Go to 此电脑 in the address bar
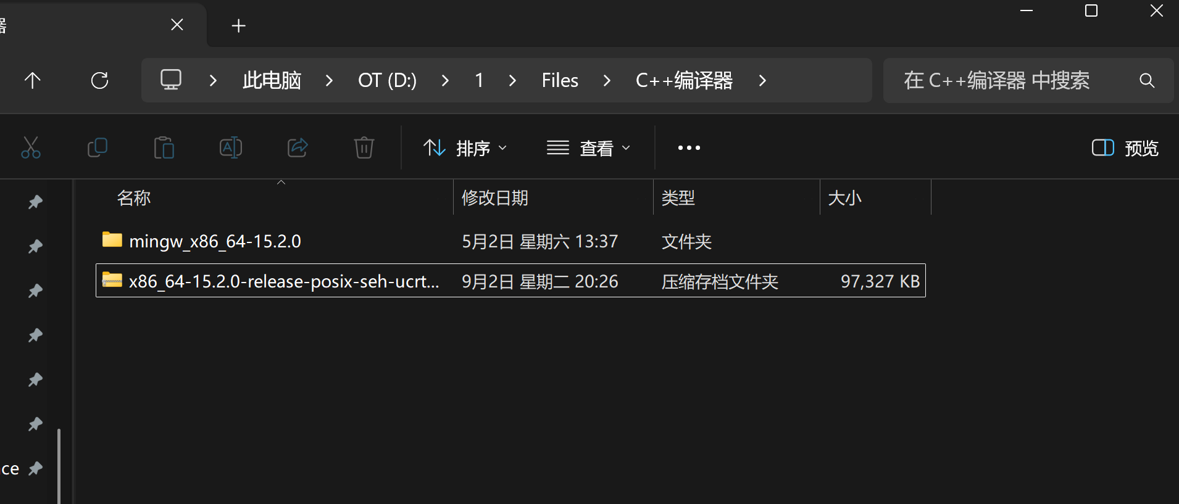 [x=272, y=80]
